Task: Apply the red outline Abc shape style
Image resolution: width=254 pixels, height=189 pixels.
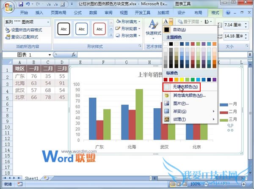Action: (x=99, y=29)
